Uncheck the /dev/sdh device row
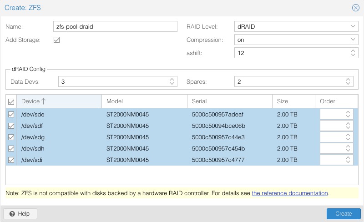The height and width of the screenshot is (222, 364). click(x=11, y=149)
